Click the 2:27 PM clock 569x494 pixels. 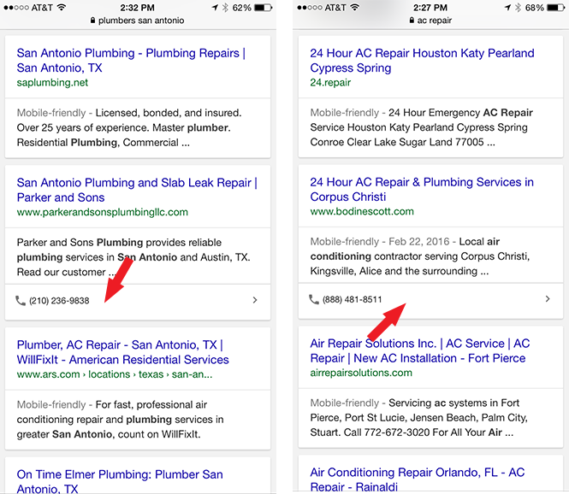(x=430, y=8)
